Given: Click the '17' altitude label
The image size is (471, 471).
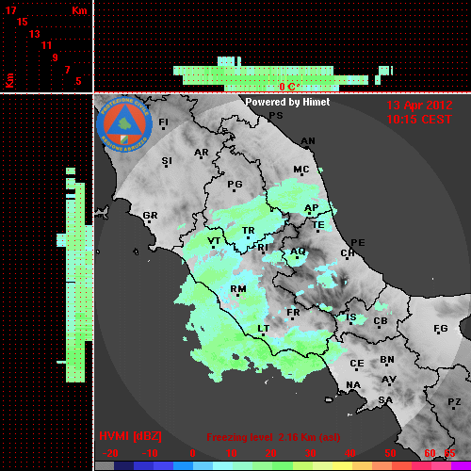Looking at the screenshot, I should pos(10,10).
